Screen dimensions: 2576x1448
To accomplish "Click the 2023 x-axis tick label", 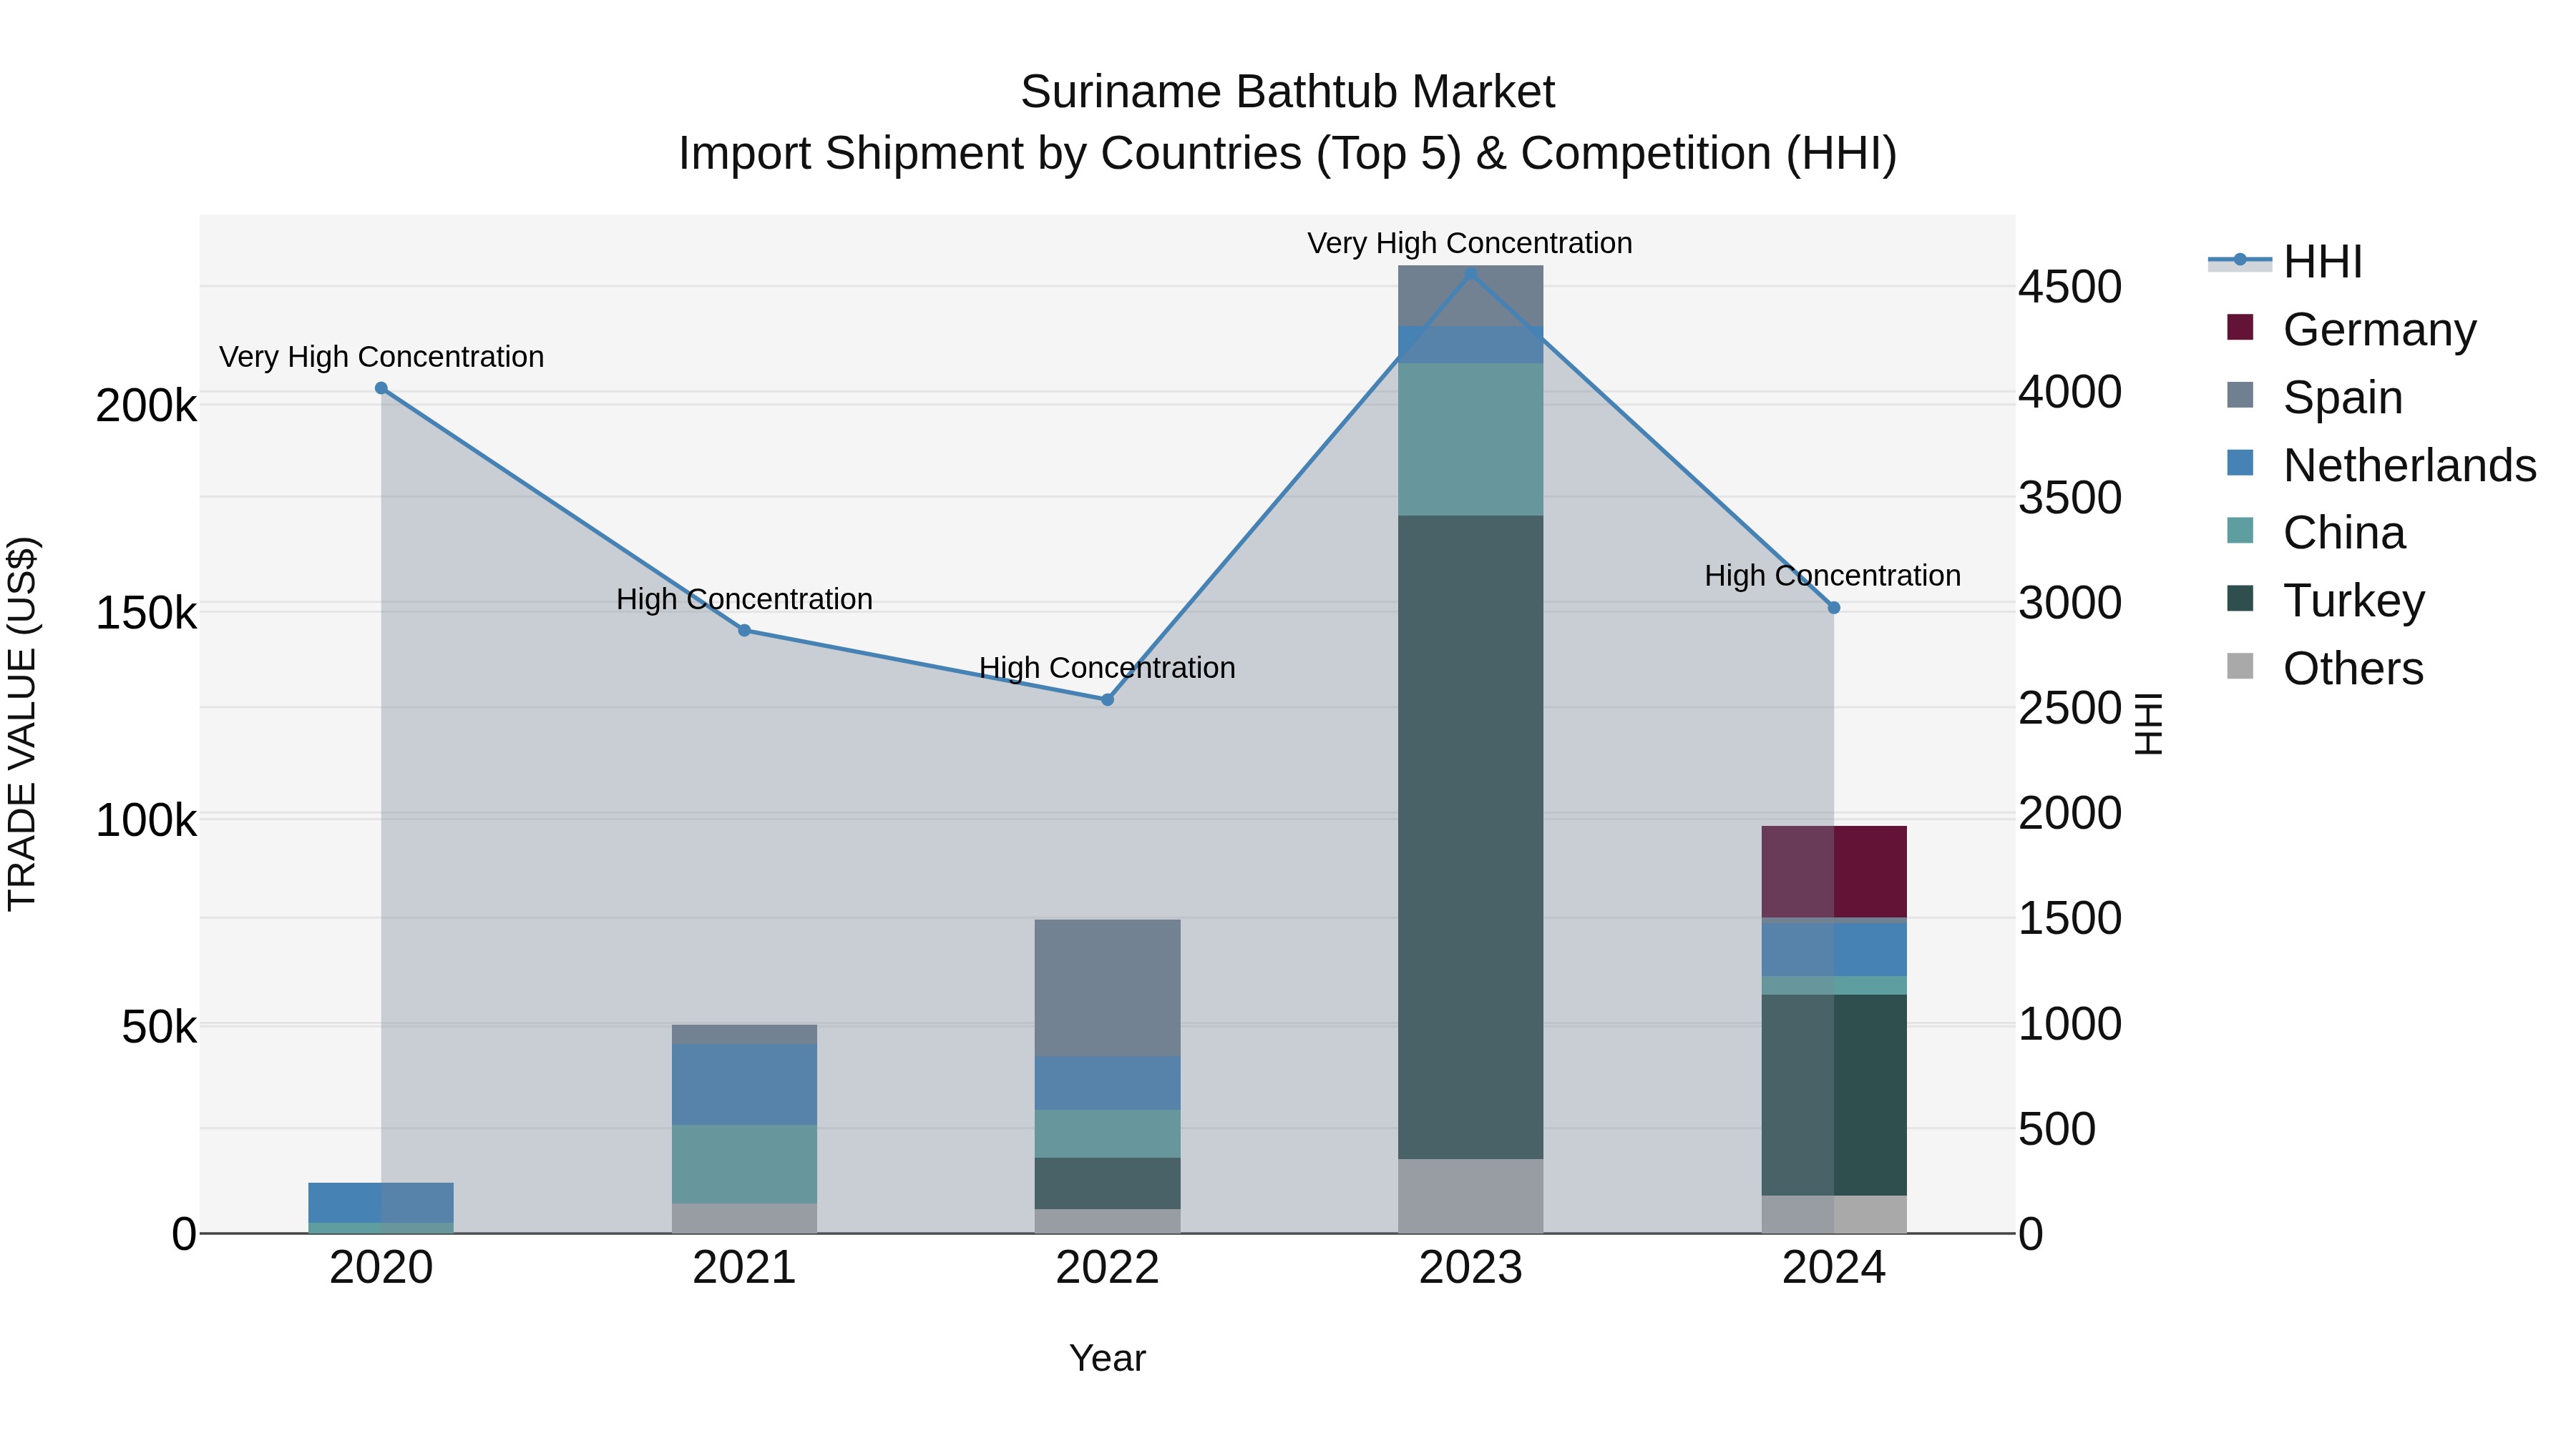I will 1470,1268.
